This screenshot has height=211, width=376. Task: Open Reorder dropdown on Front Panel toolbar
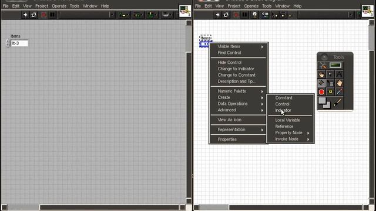167,15
